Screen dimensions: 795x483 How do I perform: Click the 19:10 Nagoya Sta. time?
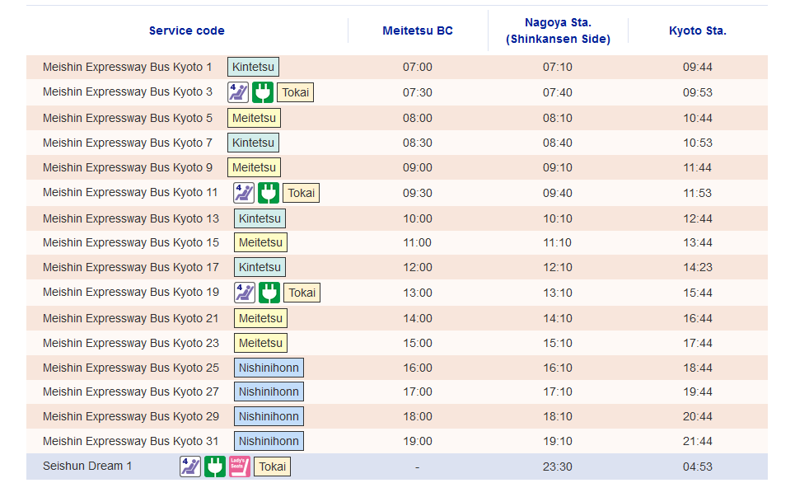coord(557,442)
